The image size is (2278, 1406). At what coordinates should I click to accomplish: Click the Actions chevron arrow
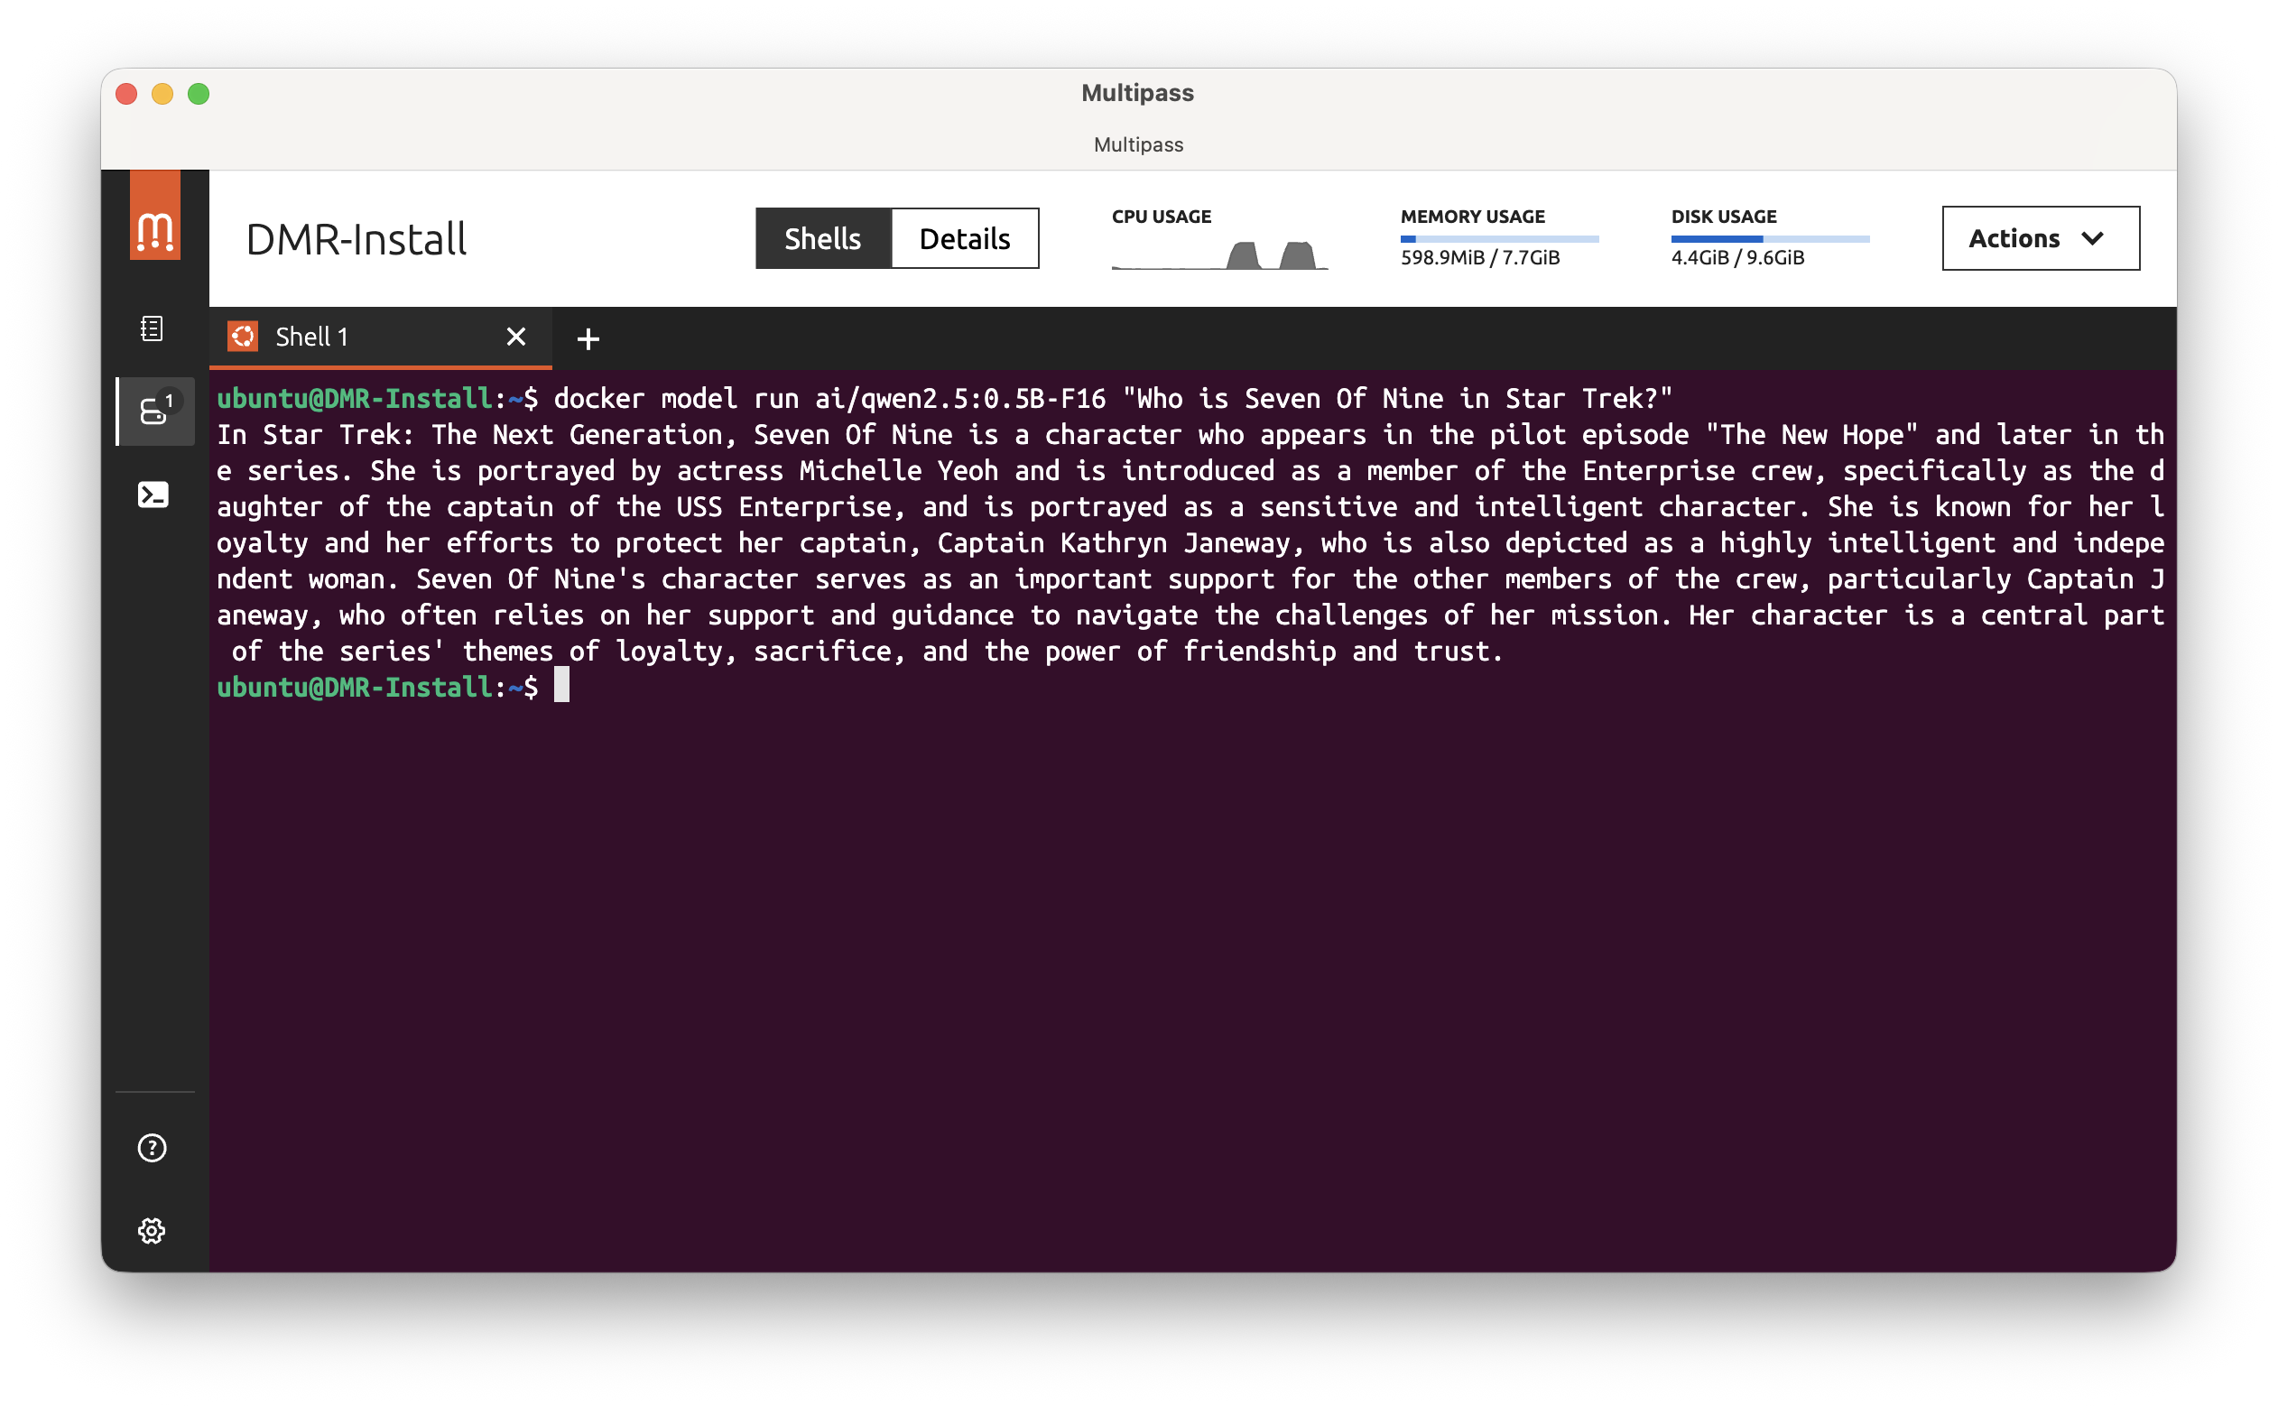click(x=2092, y=239)
